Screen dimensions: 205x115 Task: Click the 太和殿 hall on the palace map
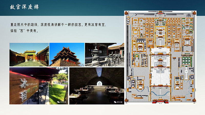pyautogui.click(x=160, y=66)
